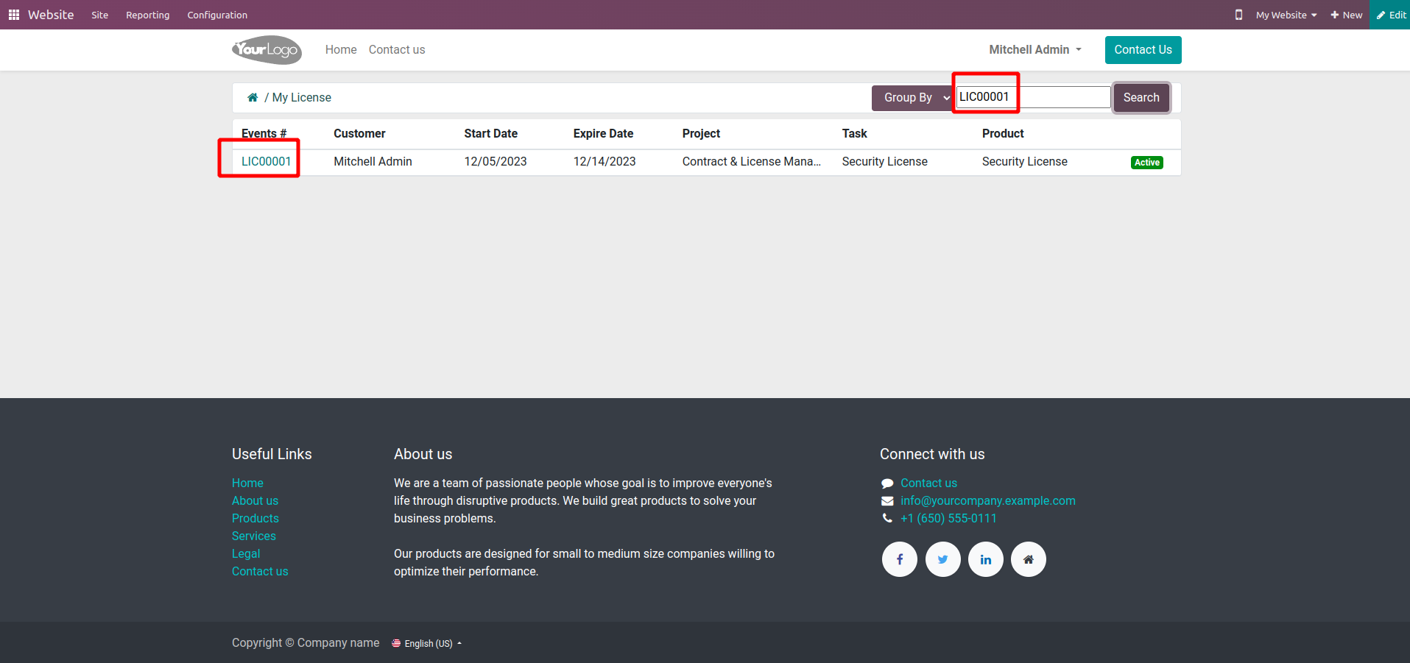The image size is (1410, 663).
Task: Click Security License in the Task column
Action: click(x=884, y=161)
